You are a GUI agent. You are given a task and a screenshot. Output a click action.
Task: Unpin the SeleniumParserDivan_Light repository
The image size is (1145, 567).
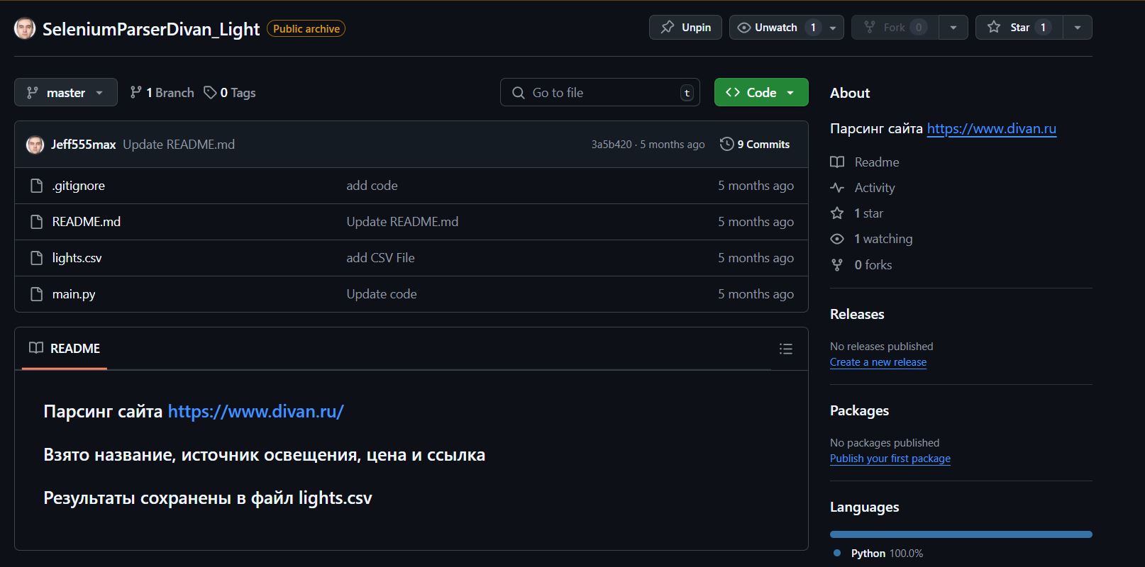coord(685,28)
